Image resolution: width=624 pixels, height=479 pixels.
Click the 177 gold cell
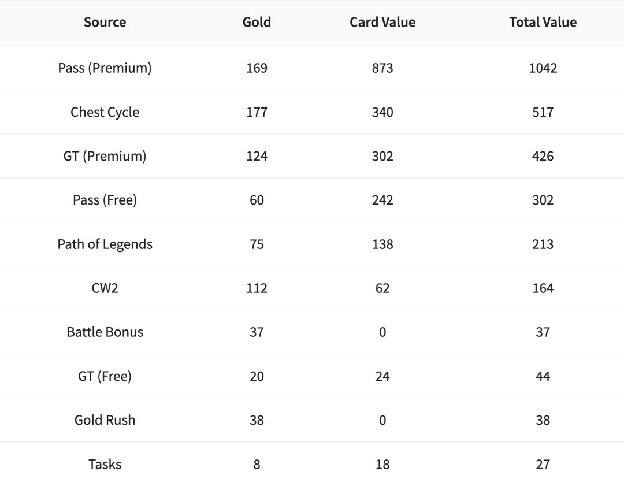pyautogui.click(x=257, y=112)
